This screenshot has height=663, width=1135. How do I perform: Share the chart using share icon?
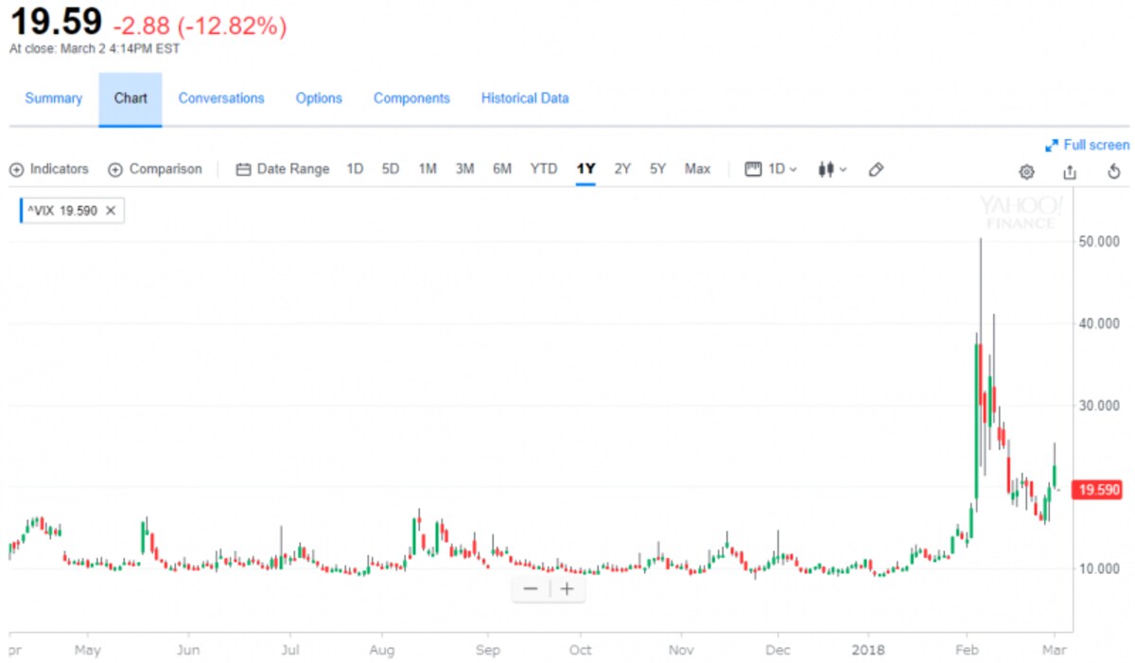click(1070, 171)
